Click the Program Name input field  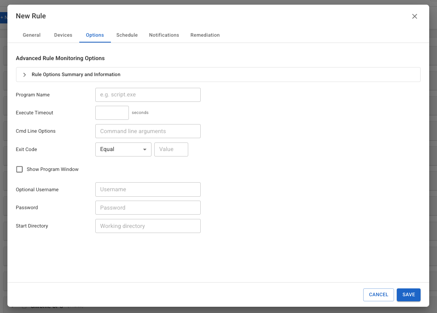pos(148,95)
